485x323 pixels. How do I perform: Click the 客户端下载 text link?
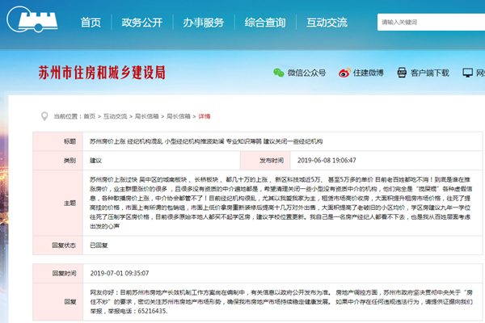click(429, 72)
